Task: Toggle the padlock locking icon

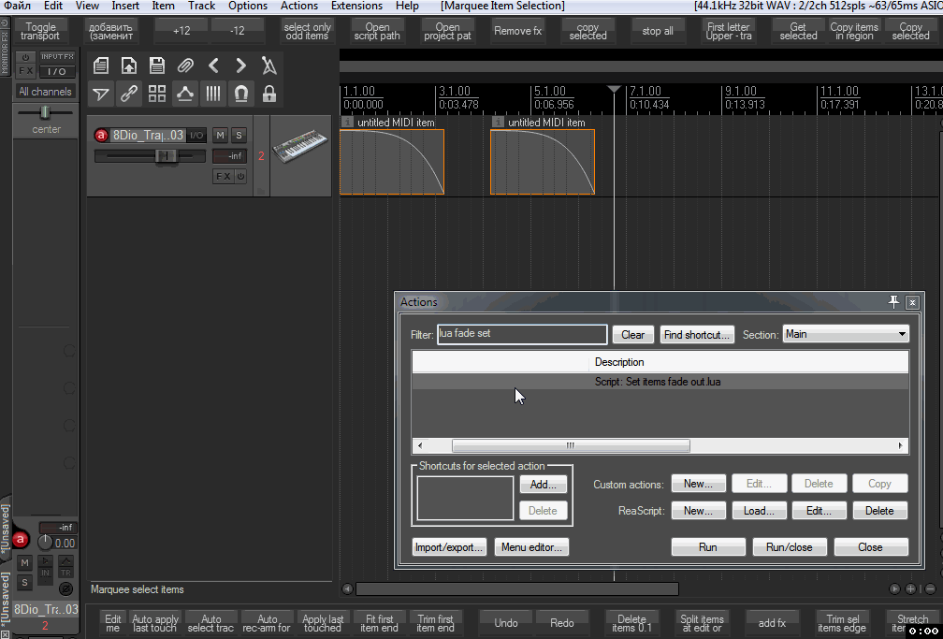Action: pyautogui.click(x=269, y=94)
